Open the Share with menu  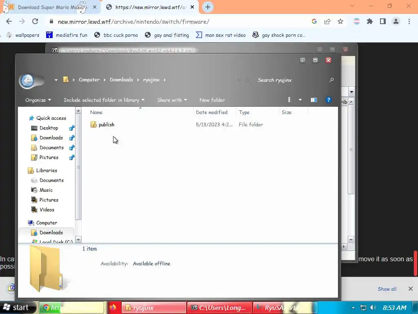[x=172, y=100]
